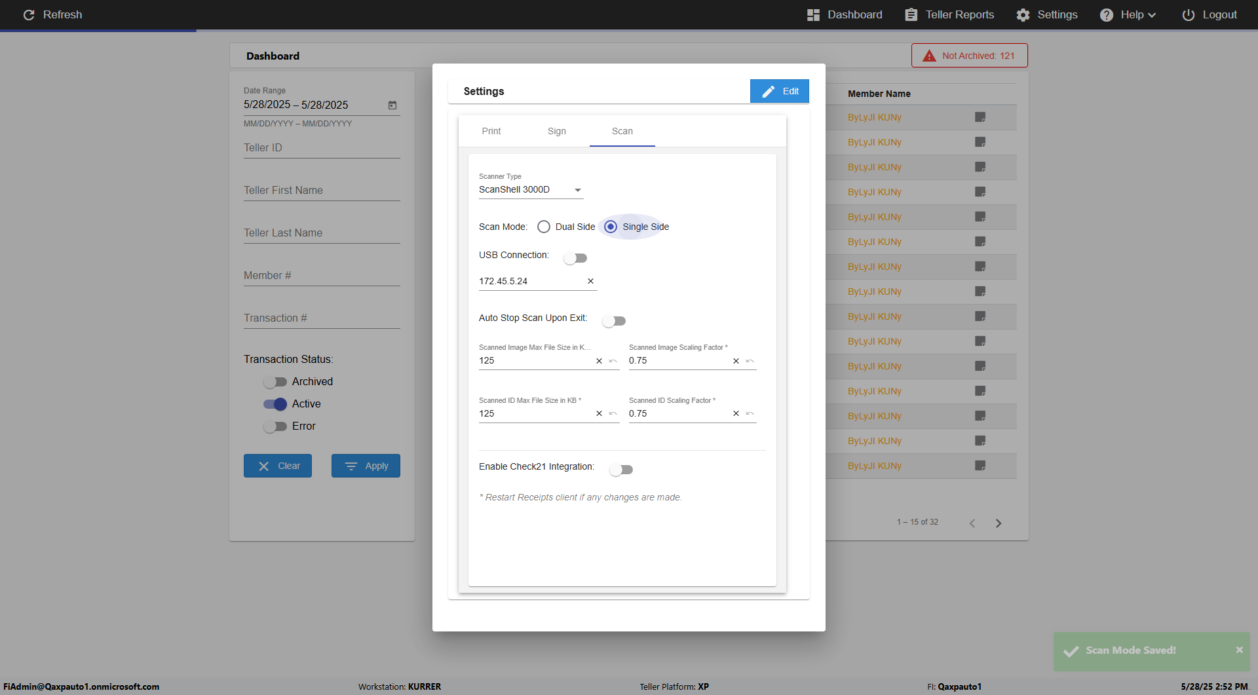Clear the Scanned ID Scaling Factor value
The height and width of the screenshot is (695, 1258).
tap(736, 413)
